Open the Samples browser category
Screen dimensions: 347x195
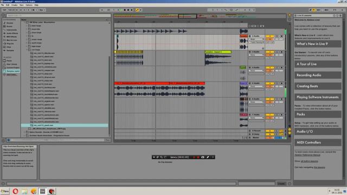10,50
